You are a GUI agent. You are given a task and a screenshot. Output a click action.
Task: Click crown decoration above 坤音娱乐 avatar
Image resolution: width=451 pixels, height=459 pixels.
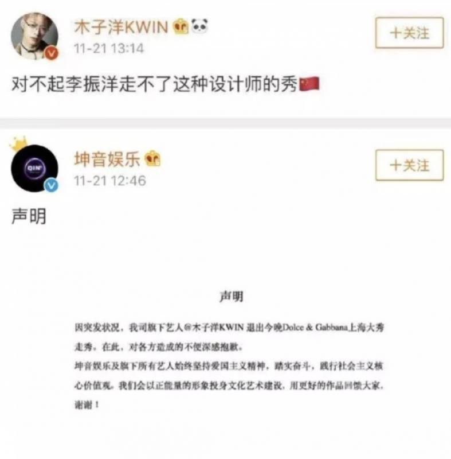[x=19, y=143]
